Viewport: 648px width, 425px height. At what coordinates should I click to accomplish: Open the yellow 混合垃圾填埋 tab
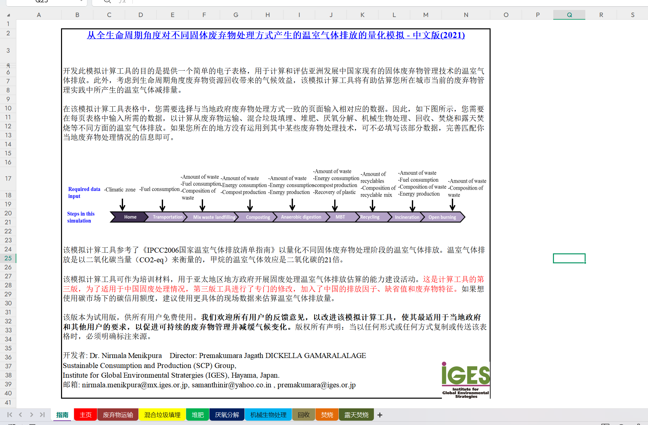(x=162, y=415)
